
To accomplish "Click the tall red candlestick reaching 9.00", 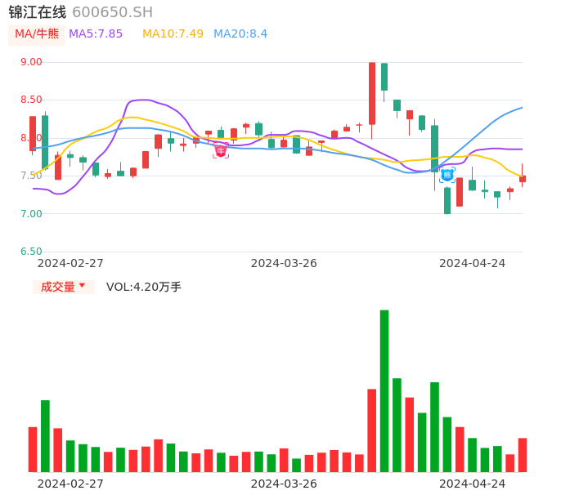I will click(372, 93).
